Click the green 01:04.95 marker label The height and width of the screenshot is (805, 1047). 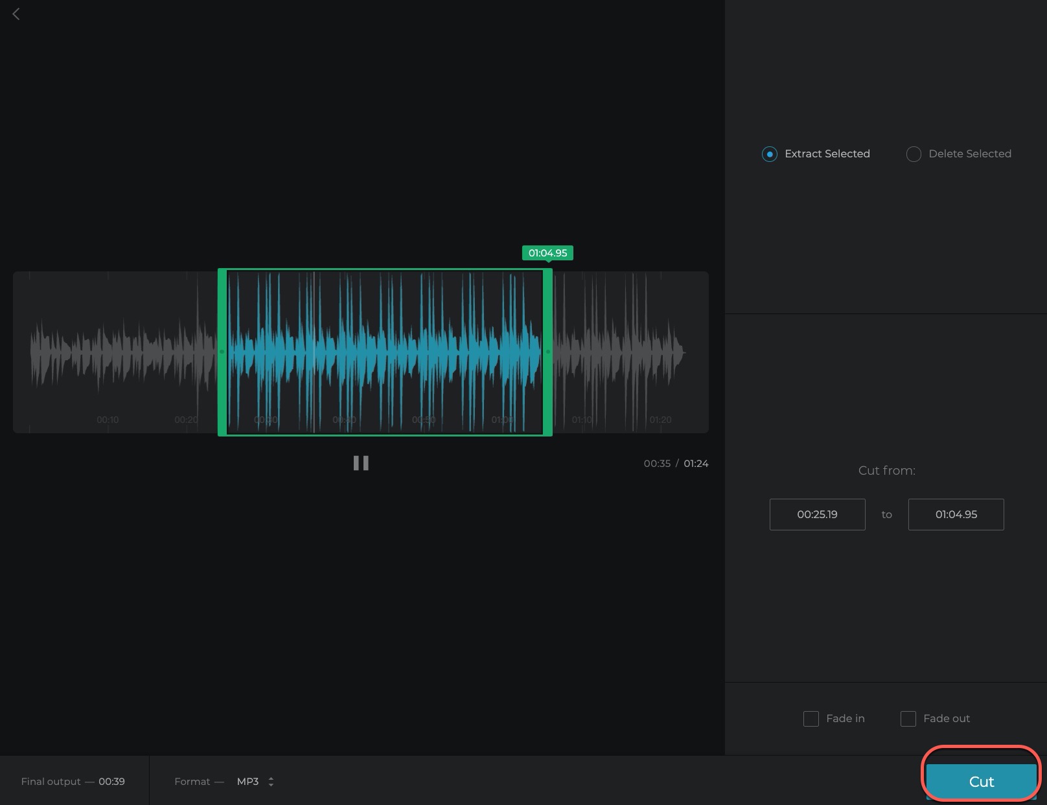click(547, 253)
